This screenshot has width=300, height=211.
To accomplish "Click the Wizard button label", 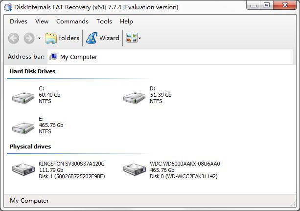I will click(x=109, y=38).
